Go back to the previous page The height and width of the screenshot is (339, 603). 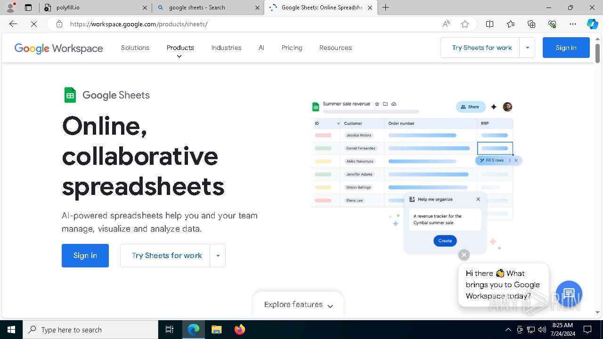click(x=13, y=24)
